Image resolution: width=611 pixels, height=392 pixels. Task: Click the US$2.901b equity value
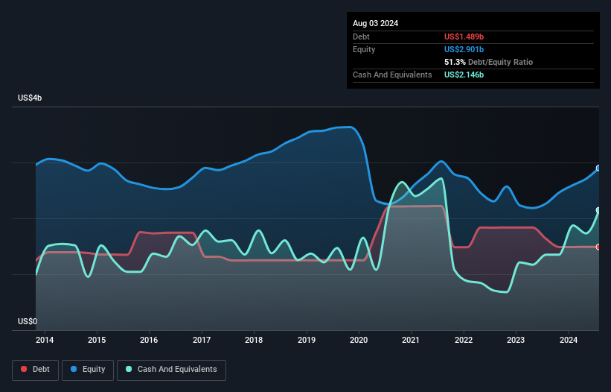click(x=464, y=49)
